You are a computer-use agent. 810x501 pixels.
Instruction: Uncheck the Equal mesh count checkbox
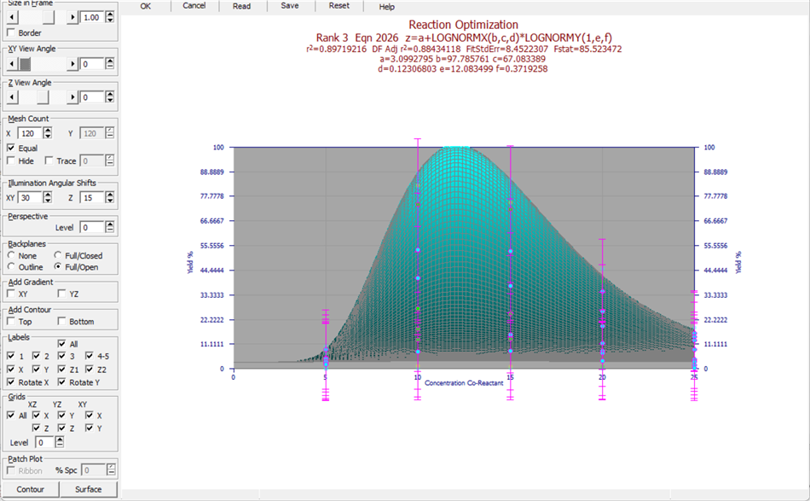click(11, 148)
